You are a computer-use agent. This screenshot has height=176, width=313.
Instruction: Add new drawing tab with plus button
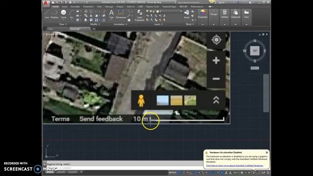coord(94,29)
